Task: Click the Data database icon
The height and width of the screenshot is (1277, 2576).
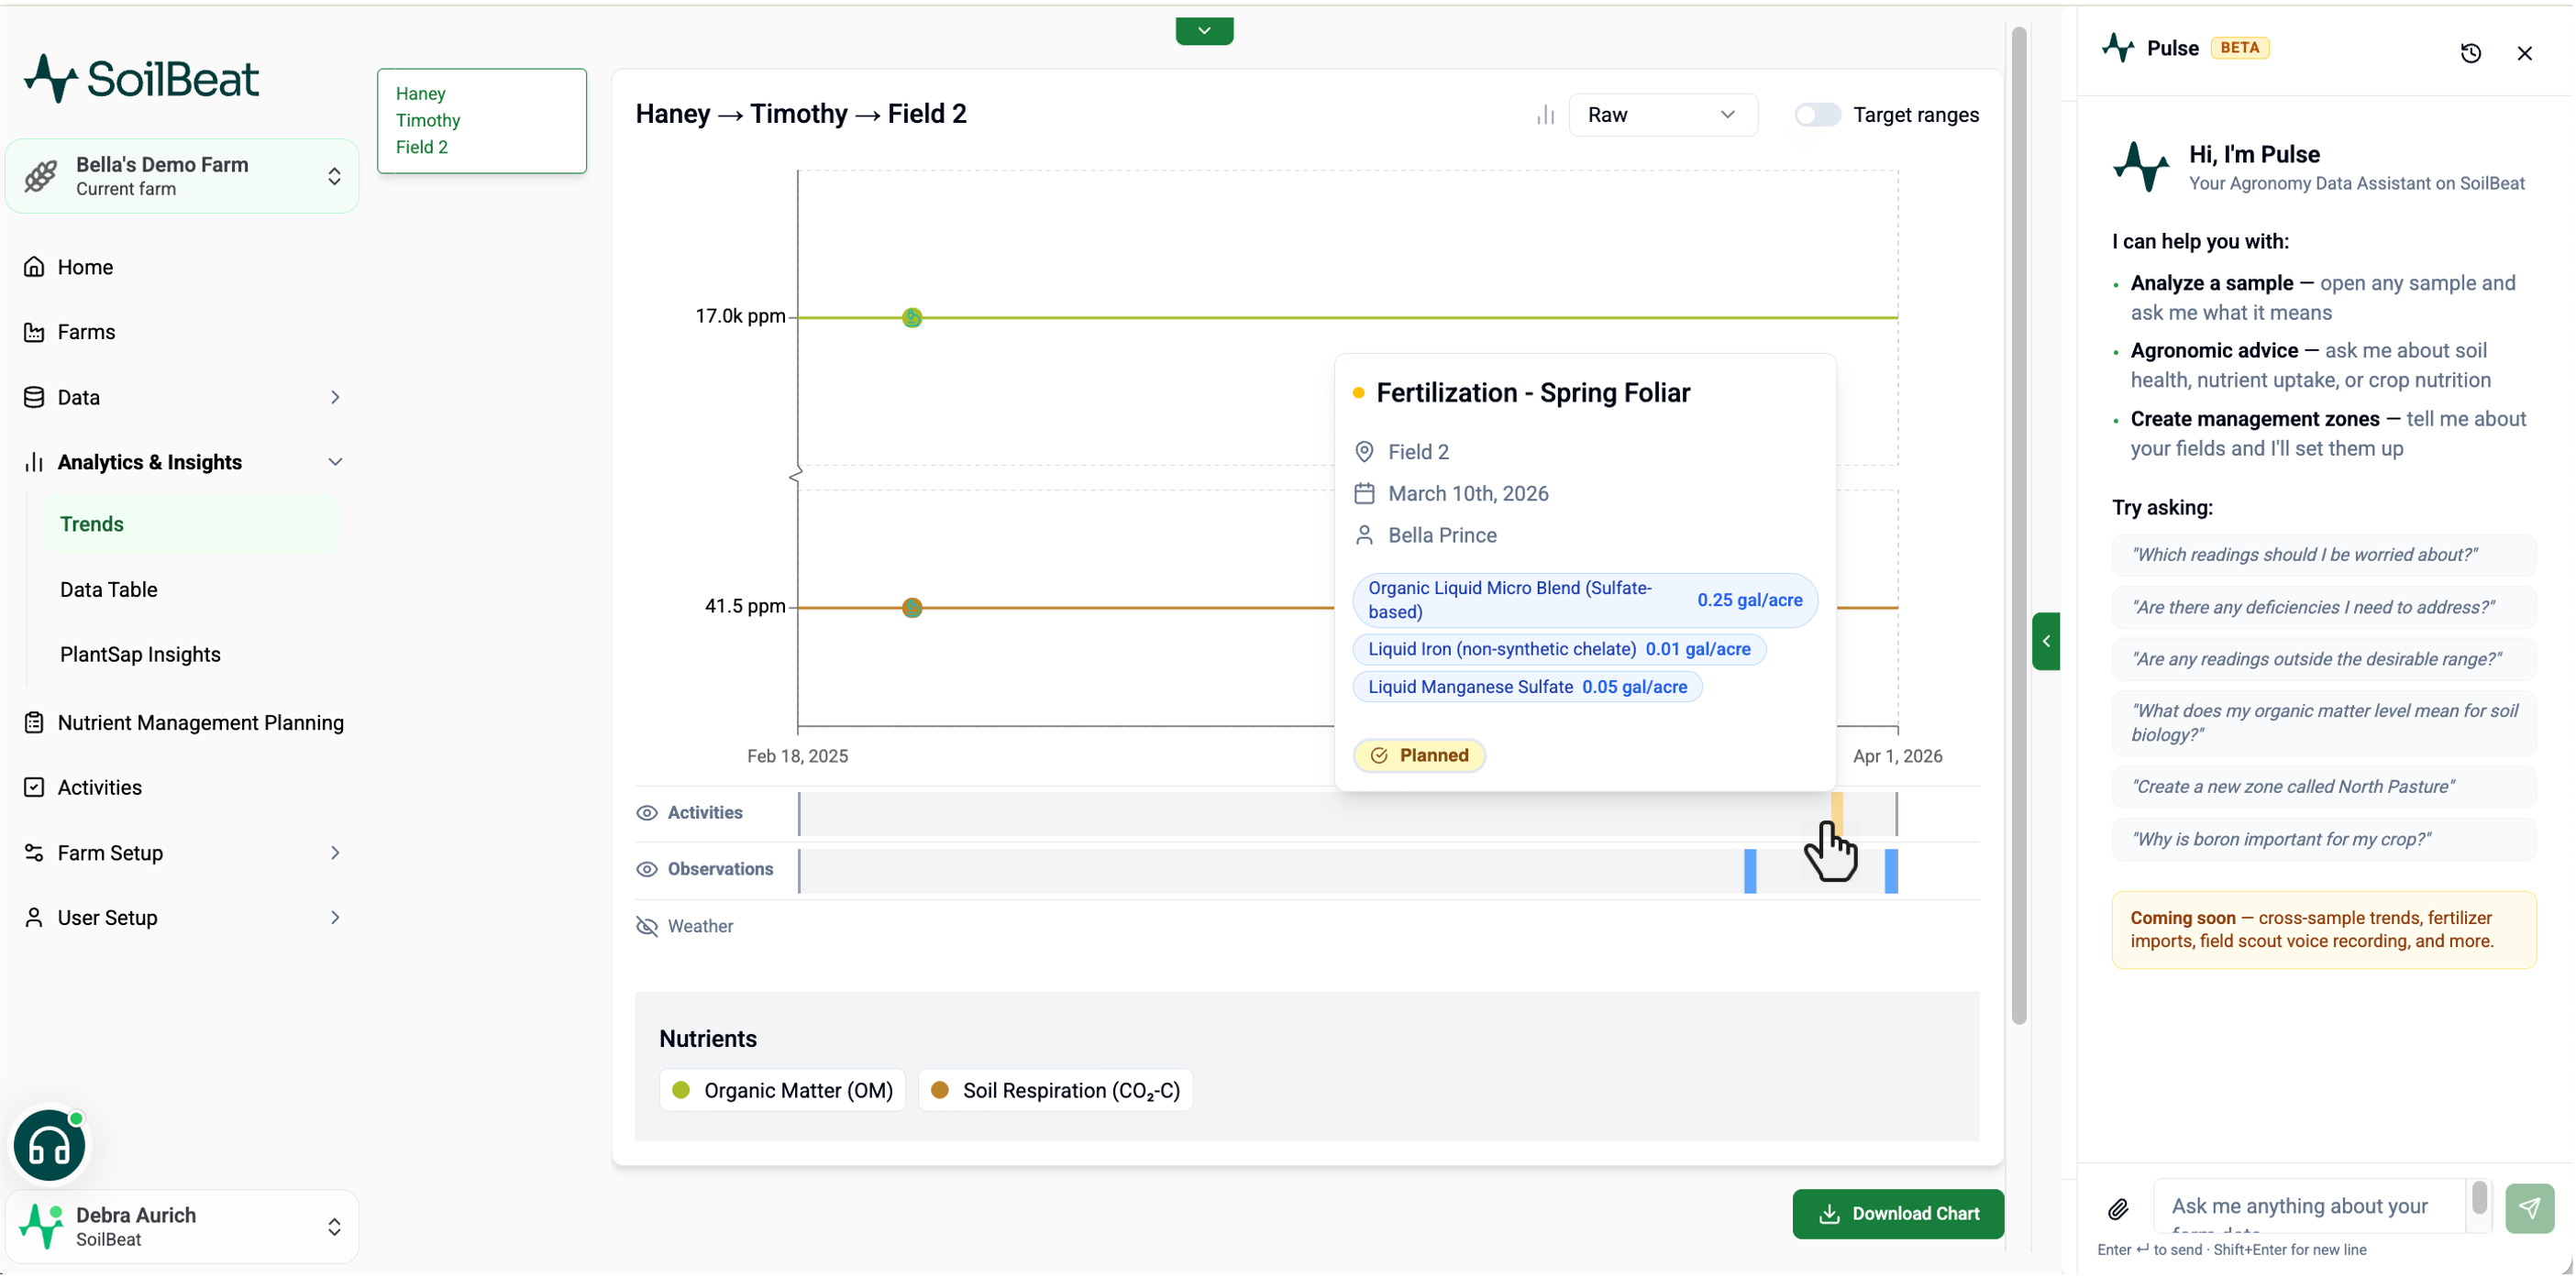Action: pyautogui.click(x=34, y=397)
